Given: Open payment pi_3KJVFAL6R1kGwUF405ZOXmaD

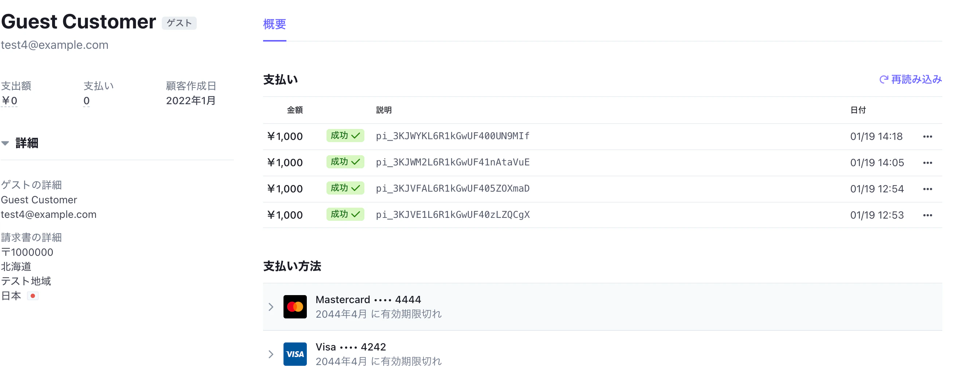Looking at the screenshot, I should [x=452, y=188].
